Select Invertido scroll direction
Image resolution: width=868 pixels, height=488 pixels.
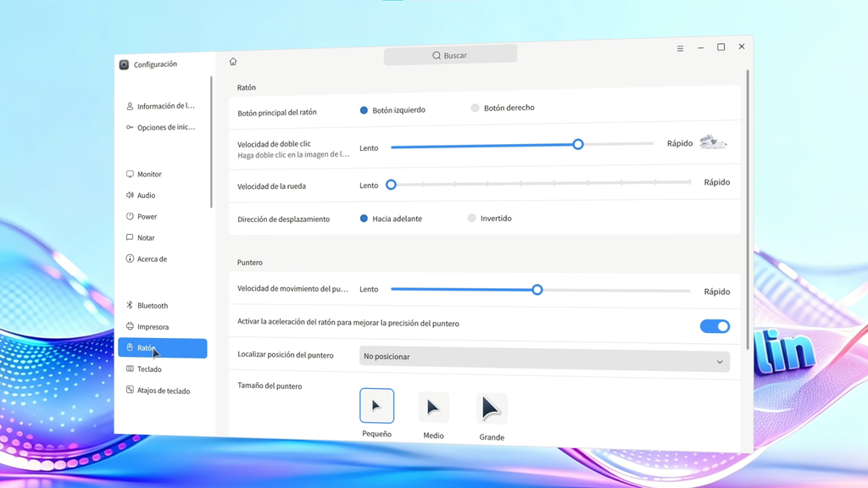(471, 218)
